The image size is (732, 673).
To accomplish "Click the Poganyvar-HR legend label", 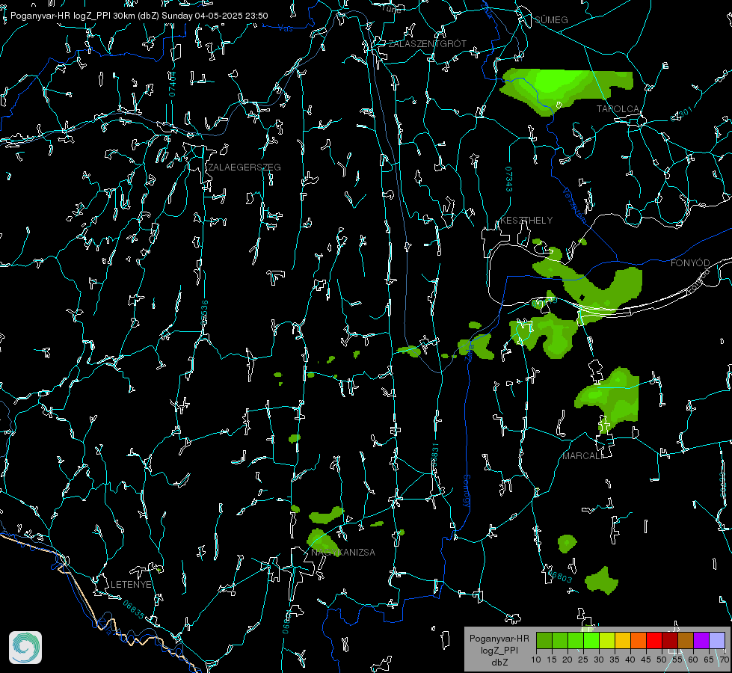I will pos(499,639).
